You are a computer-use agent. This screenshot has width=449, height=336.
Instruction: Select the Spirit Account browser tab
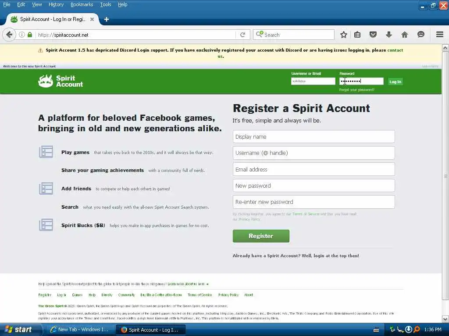click(x=53, y=19)
